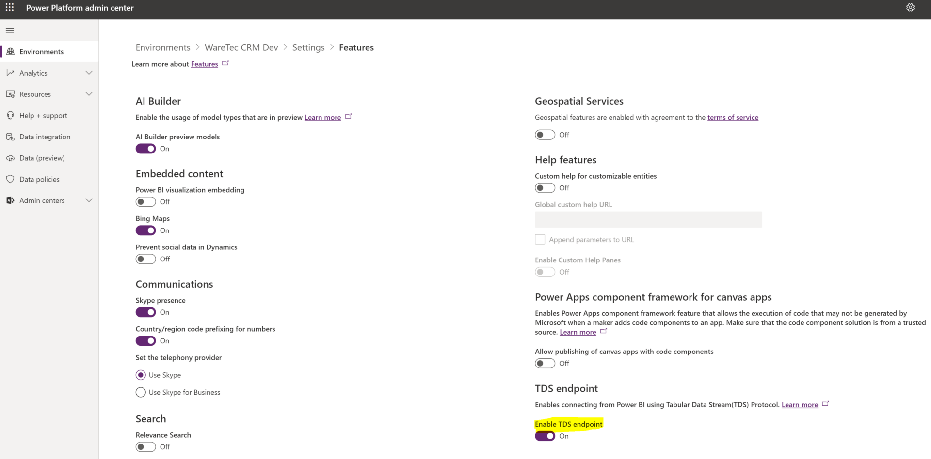Open the app launcher waffle icon
Screen dimensions: 931x459
tap(10, 7)
